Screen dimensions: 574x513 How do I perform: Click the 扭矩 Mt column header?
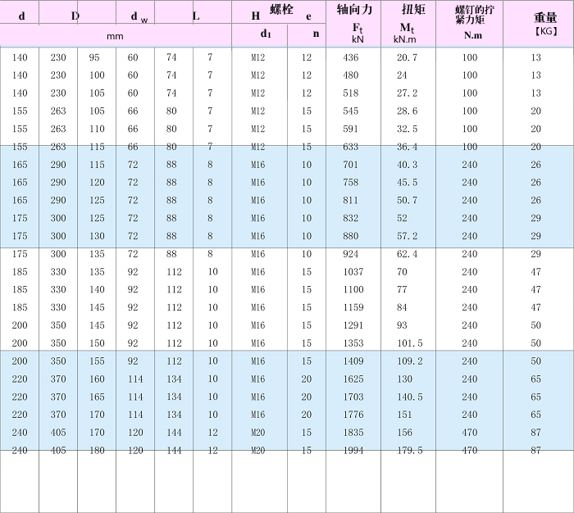(408, 24)
